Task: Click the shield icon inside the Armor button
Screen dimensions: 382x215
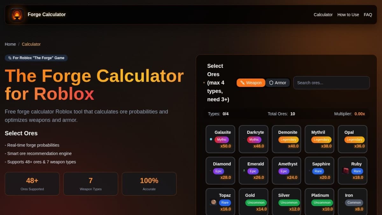Action: (x=271, y=82)
